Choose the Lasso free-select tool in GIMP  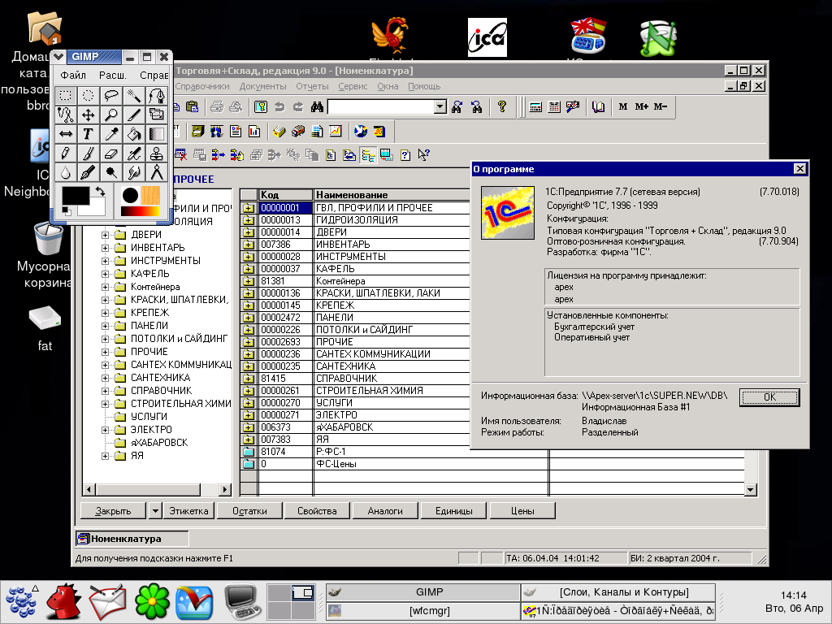coord(110,96)
